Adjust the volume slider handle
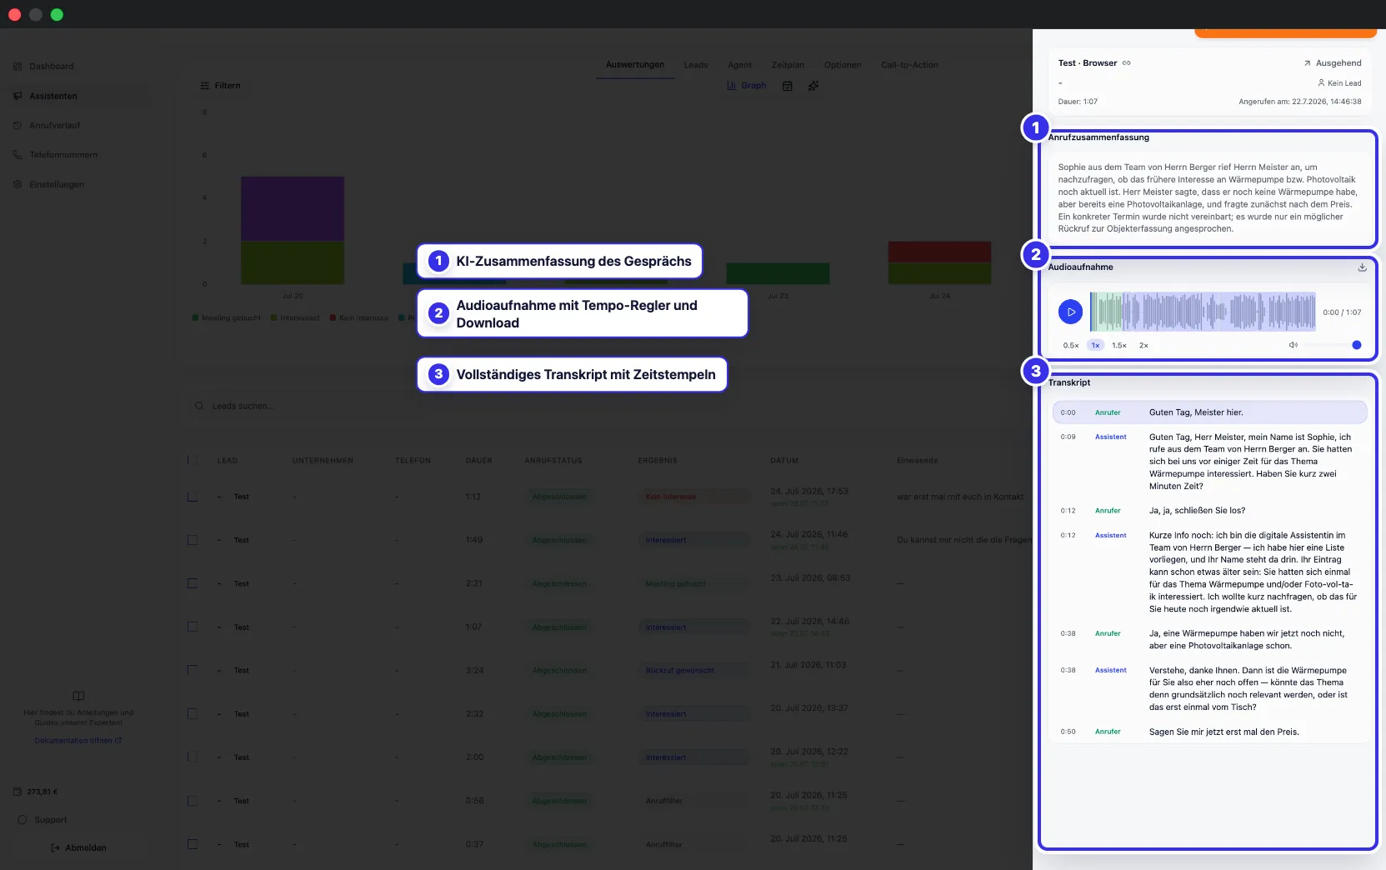This screenshot has height=870, width=1386. pos(1357,345)
